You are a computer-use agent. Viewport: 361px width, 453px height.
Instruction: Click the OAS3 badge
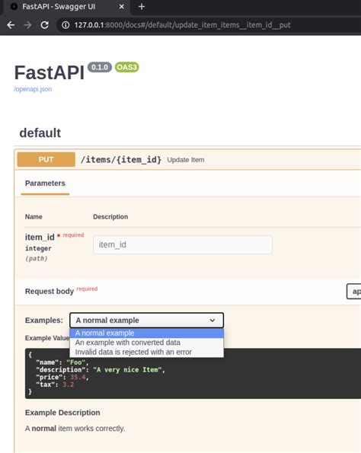pyautogui.click(x=127, y=67)
